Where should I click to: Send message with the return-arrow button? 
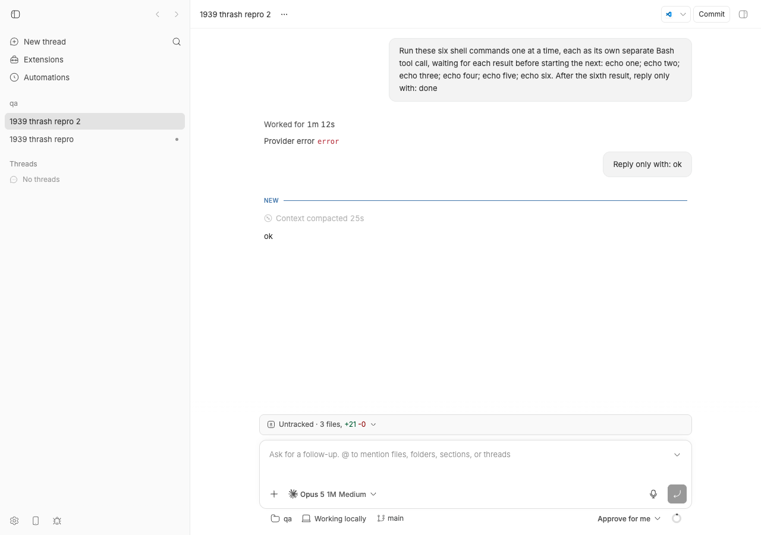tap(677, 494)
